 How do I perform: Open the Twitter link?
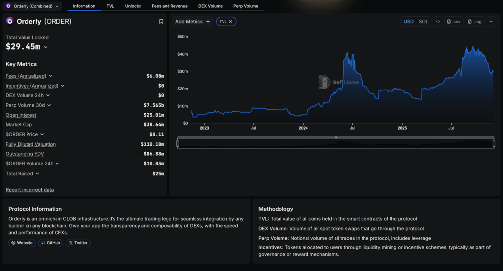78,243
